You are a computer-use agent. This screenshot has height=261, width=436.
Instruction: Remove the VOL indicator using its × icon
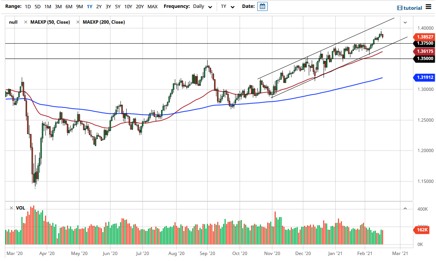(x=11, y=208)
